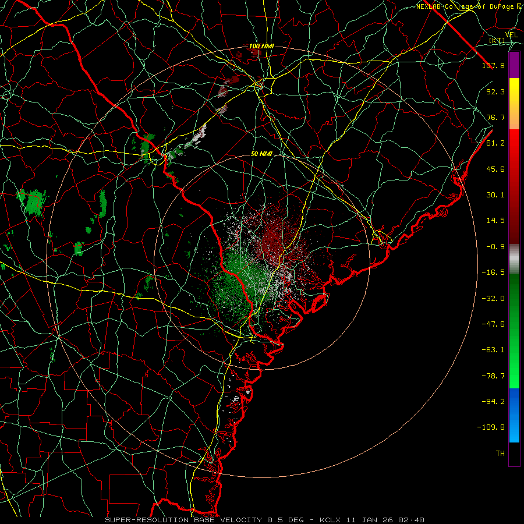
Task: Click the 107.8 velocity scale value
Action: (493, 65)
